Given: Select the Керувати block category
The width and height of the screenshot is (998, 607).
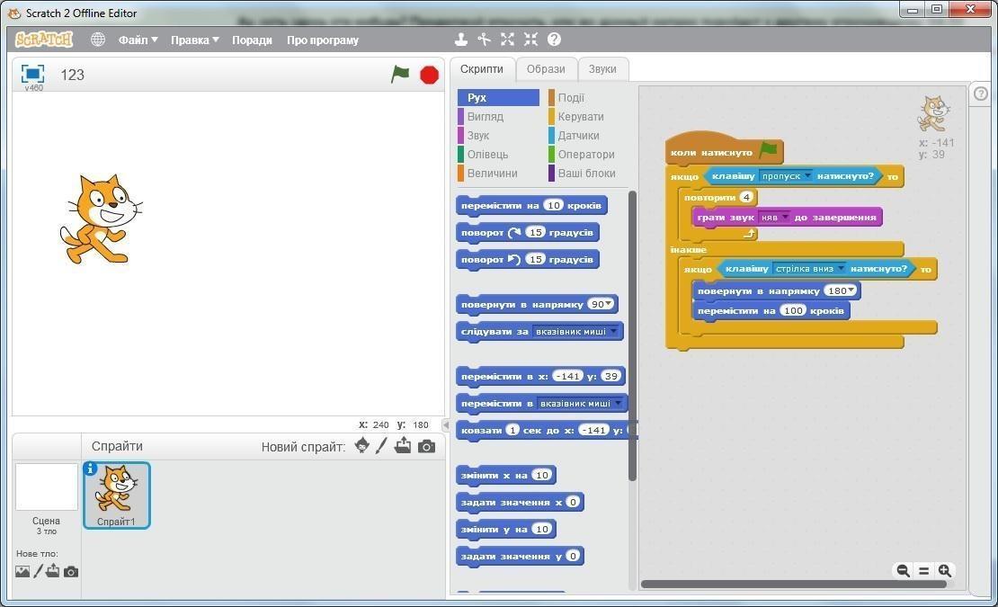Looking at the screenshot, I should pos(580,117).
